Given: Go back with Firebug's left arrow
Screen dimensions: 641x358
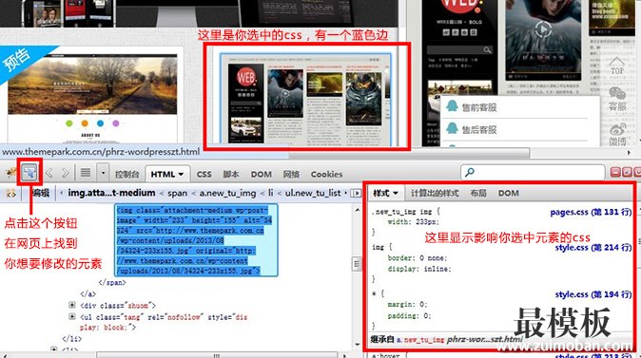Looking at the screenshot, I should (49, 173).
